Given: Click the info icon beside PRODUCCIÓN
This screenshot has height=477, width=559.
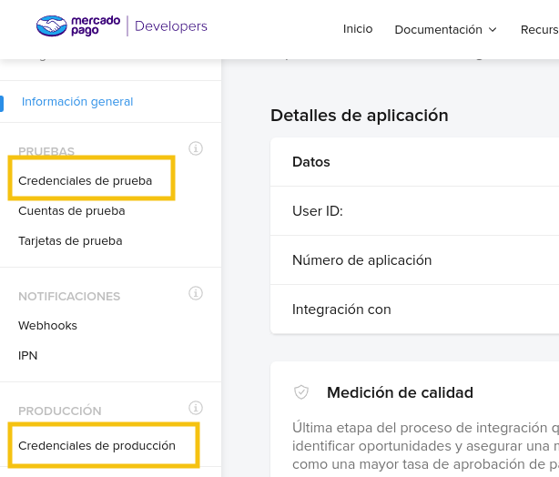Looking at the screenshot, I should coord(195,408).
